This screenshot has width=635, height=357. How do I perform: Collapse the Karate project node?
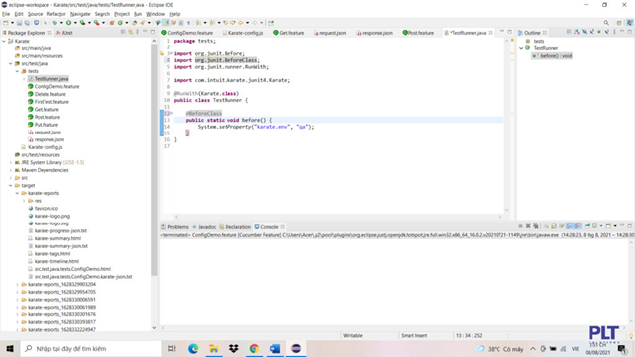pos(4,41)
